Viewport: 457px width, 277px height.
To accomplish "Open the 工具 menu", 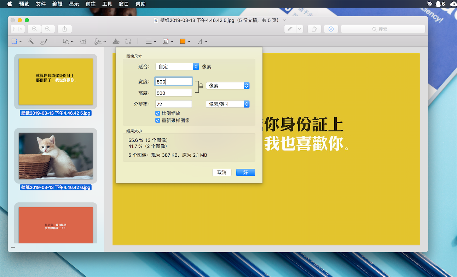I will coord(107,4).
